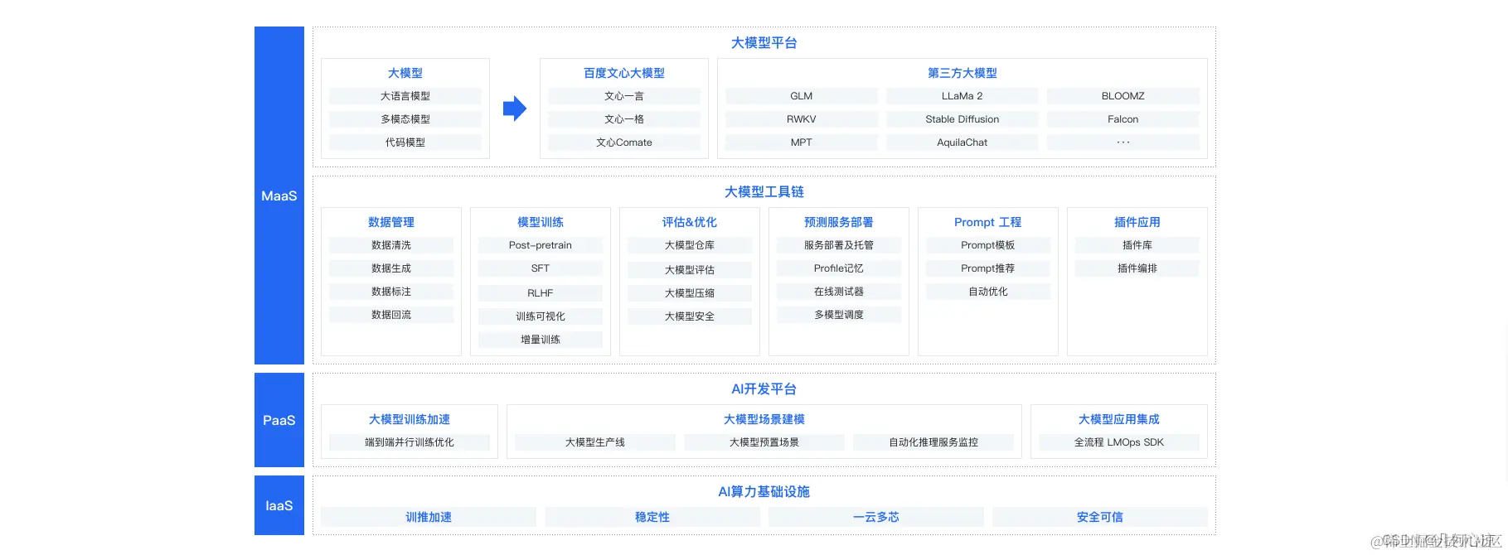Viewport: 1508px width, 555px height.
Task: Select the 代码模型 item
Action: (405, 142)
